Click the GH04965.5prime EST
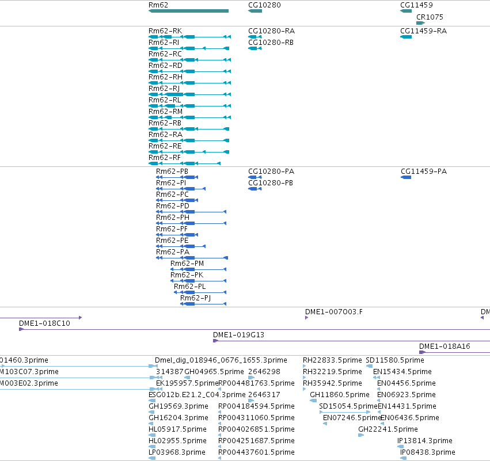Image resolution: width=490 pixels, height=461 pixels. (214, 372)
